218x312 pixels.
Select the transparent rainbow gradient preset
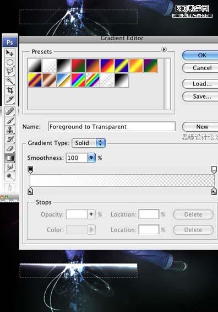tap(93, 80)
